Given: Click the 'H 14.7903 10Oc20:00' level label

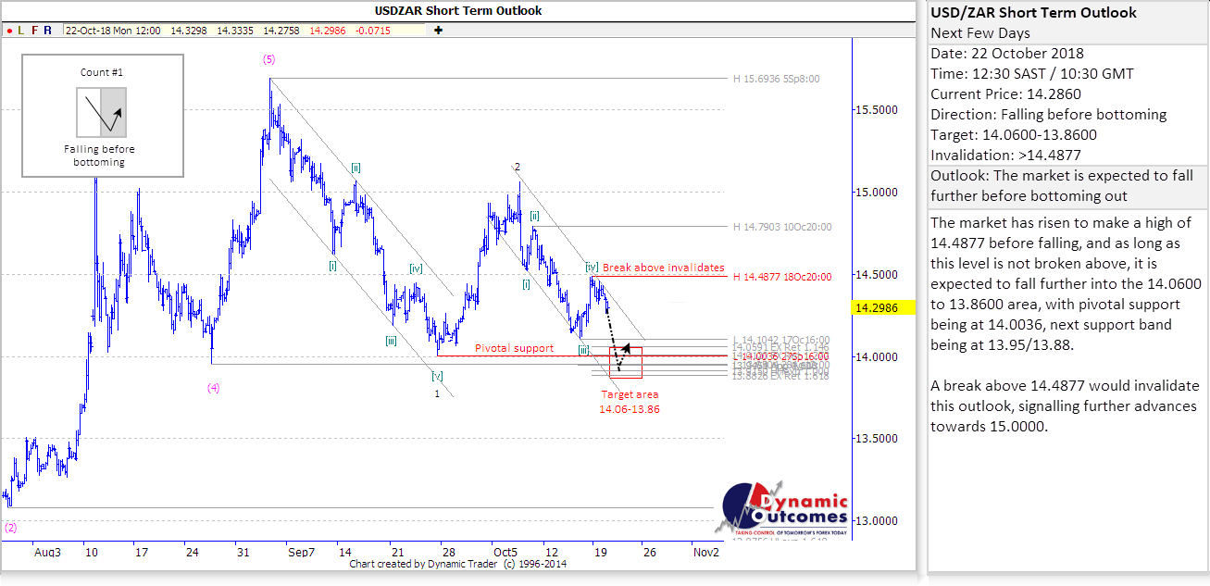Looking at the screenshot, I should pyautogui.click(x=781, y=226).
